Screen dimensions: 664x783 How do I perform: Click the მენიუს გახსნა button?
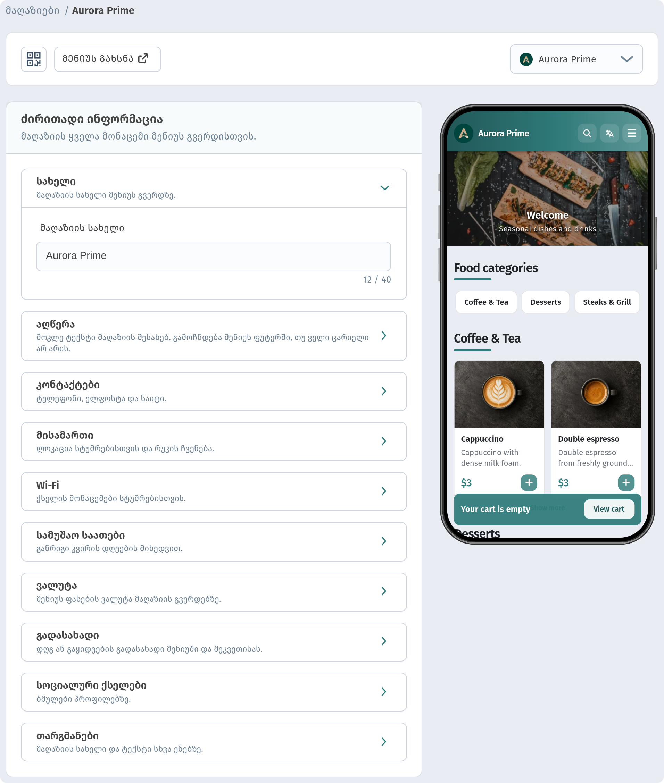[107, 59]
